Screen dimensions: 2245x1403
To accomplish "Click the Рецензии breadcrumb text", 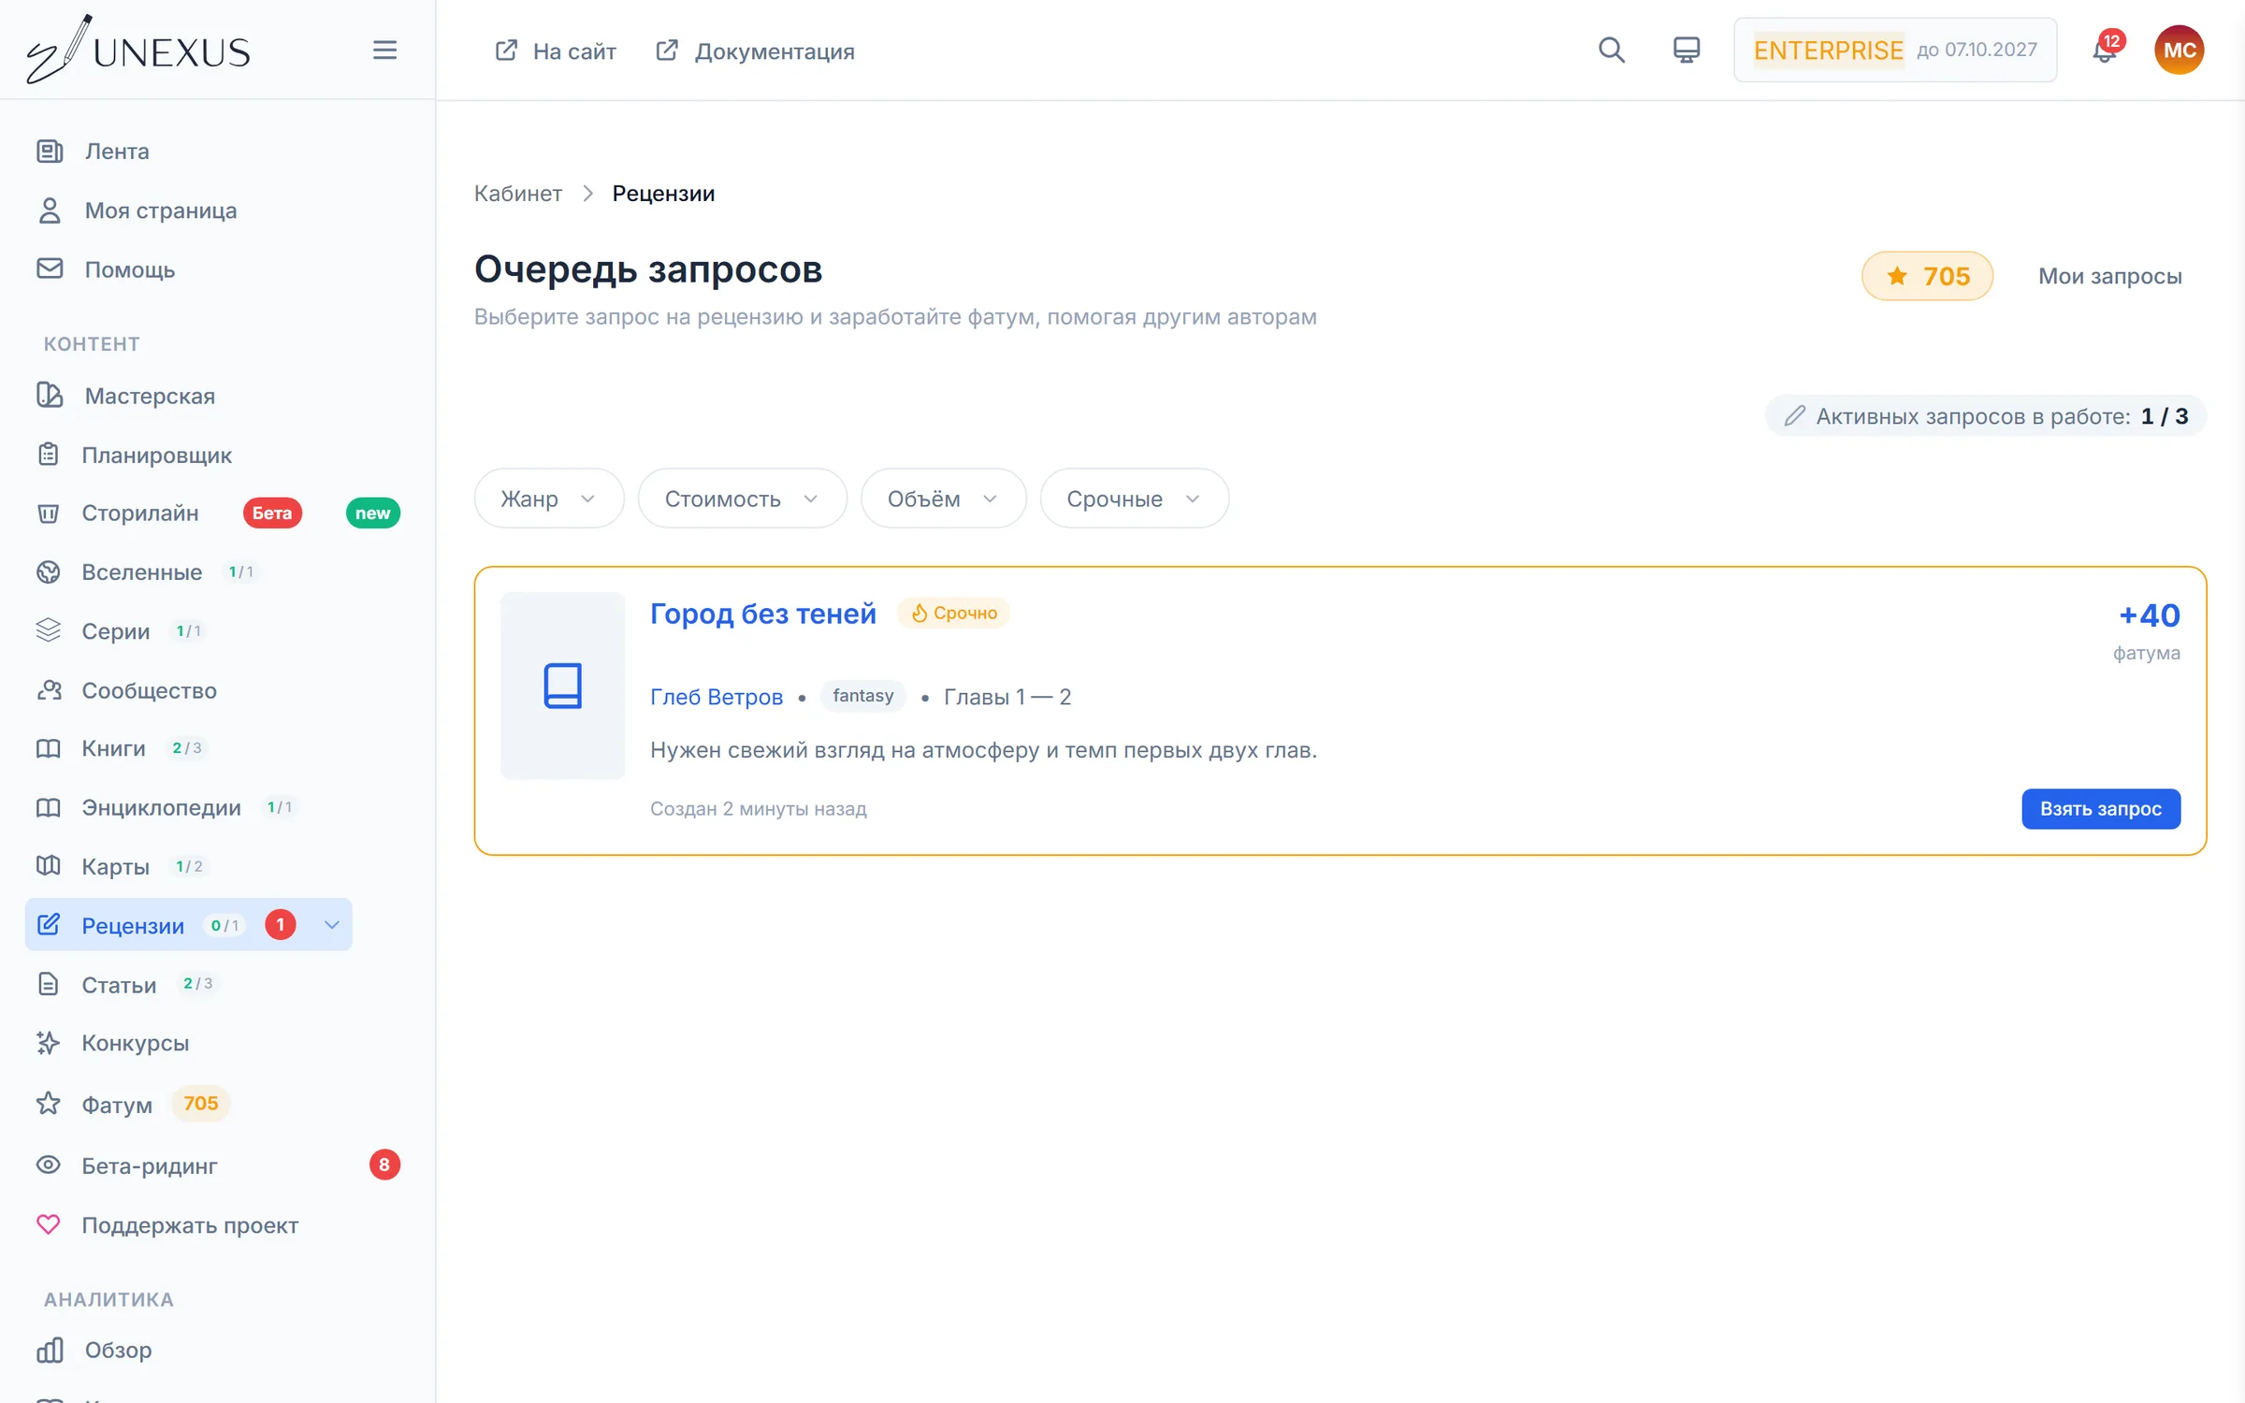I will [663, 194].
